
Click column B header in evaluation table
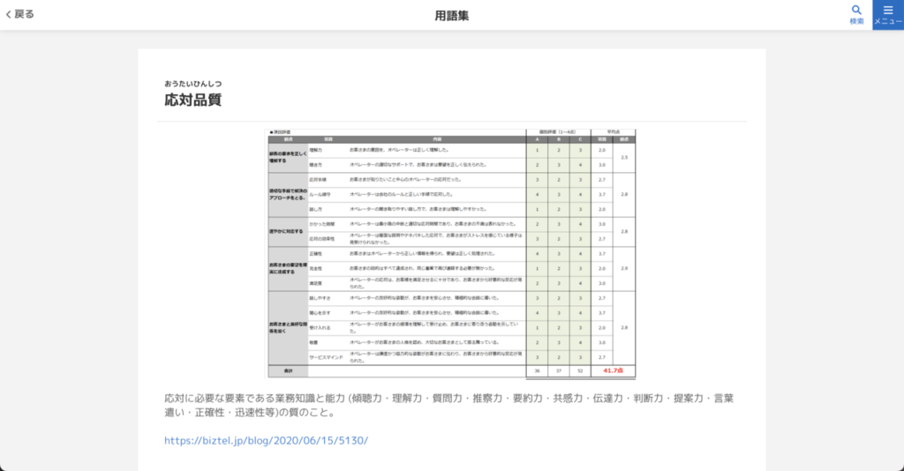click(x=558, y=140)
